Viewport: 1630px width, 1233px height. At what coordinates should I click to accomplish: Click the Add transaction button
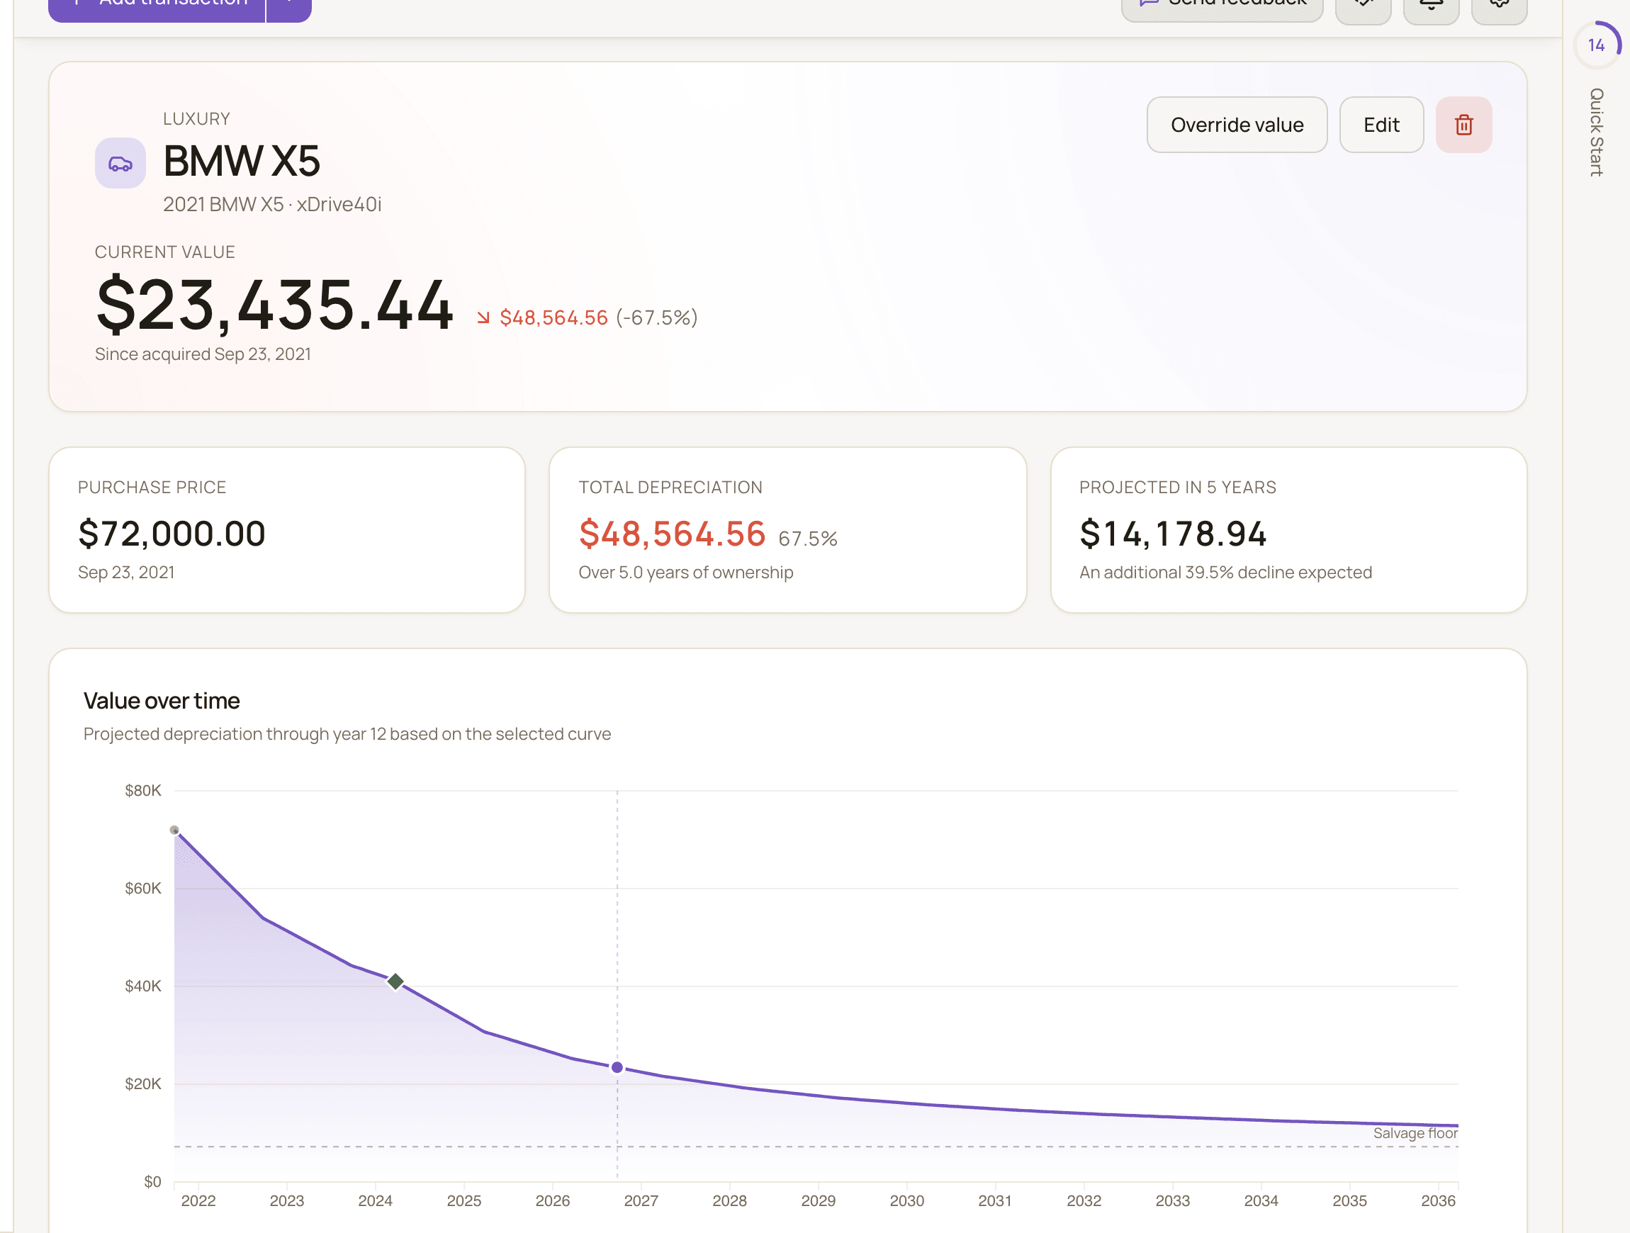point(156,6)
